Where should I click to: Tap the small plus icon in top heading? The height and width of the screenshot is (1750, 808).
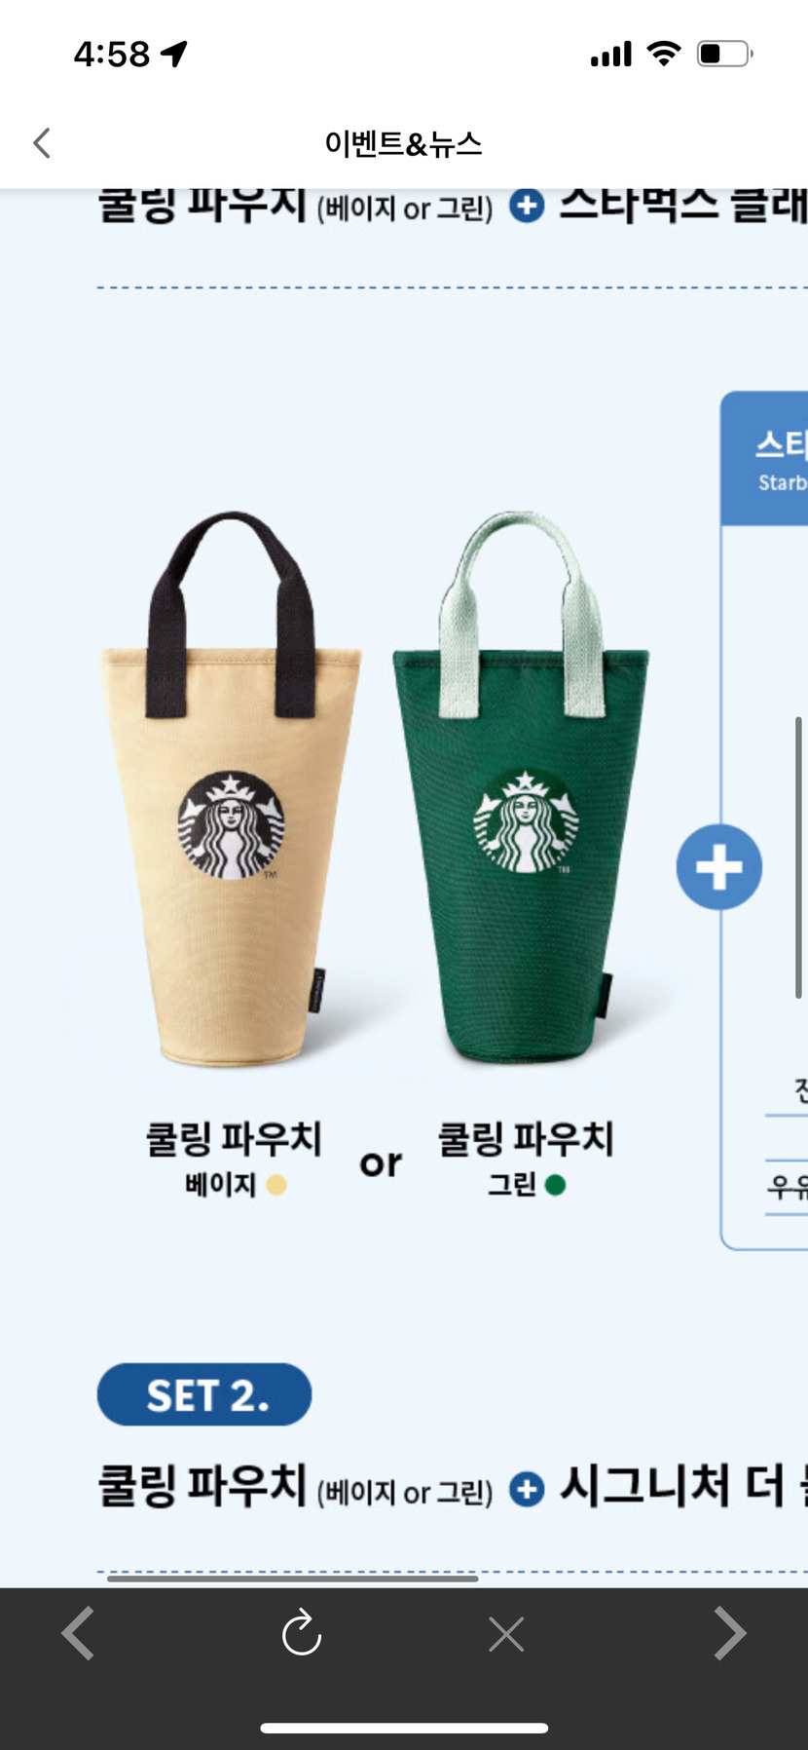point(527,206)
